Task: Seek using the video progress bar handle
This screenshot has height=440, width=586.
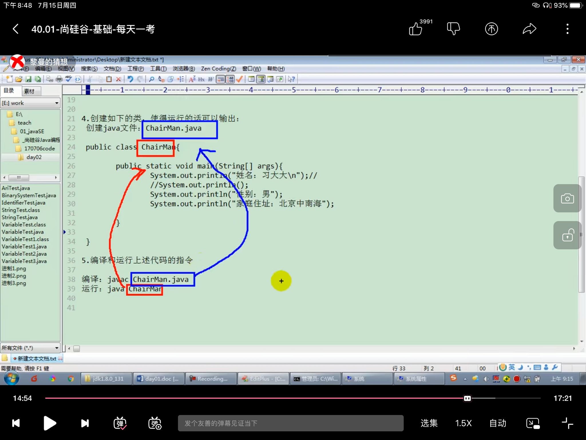Action: pyautogui.click(x=467, y=398)
